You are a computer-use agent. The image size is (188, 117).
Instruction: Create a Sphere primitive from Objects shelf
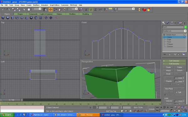coord(8,18)
